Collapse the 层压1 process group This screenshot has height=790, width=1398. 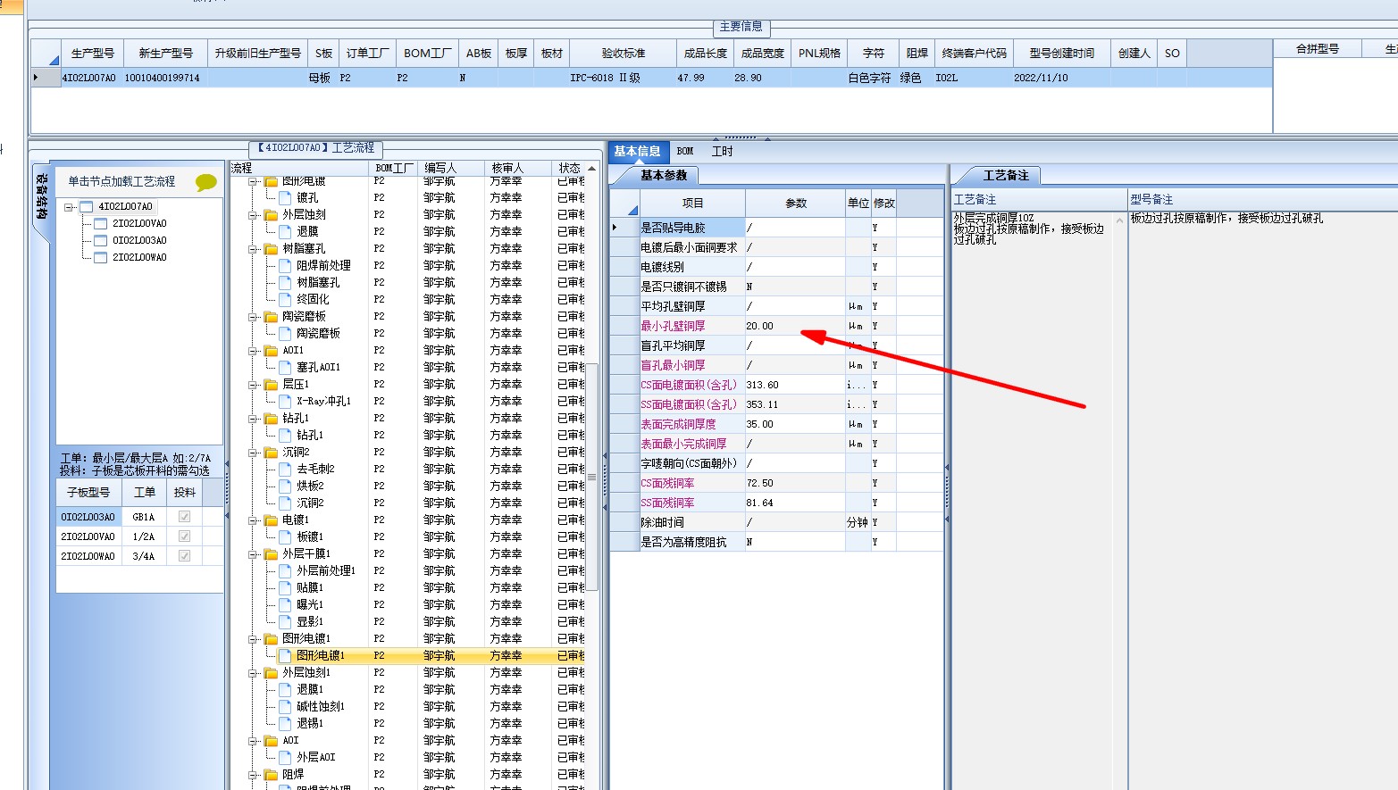[x=254, y=385]
